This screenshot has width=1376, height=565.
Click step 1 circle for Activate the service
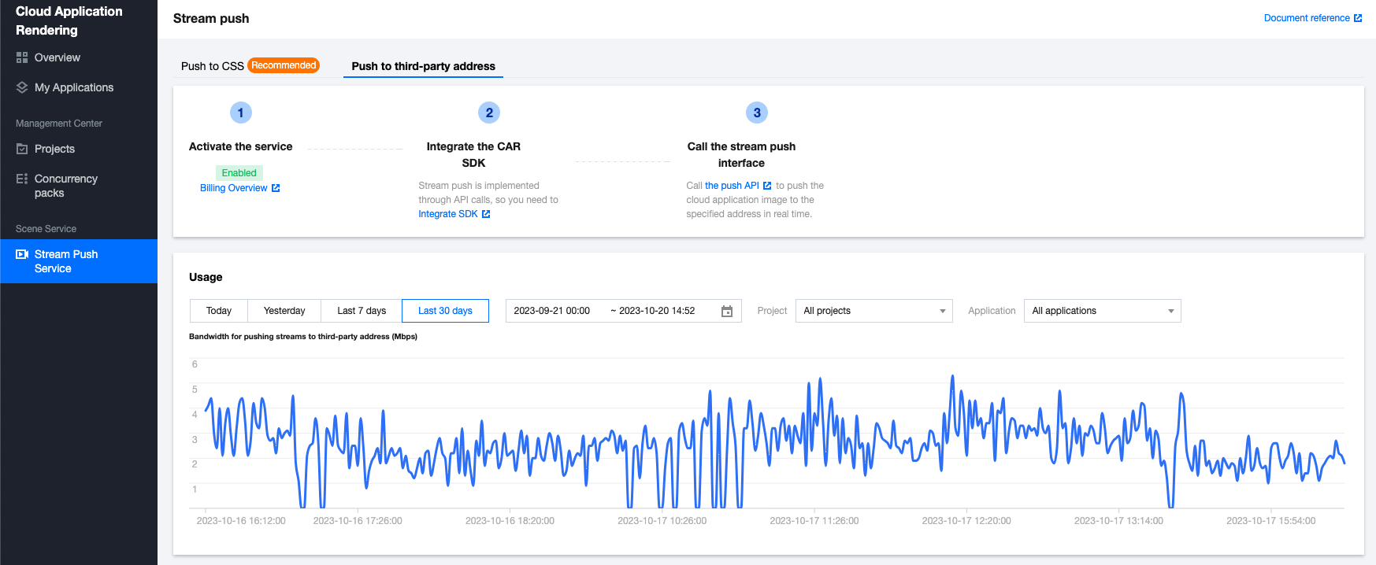(241, 113)
